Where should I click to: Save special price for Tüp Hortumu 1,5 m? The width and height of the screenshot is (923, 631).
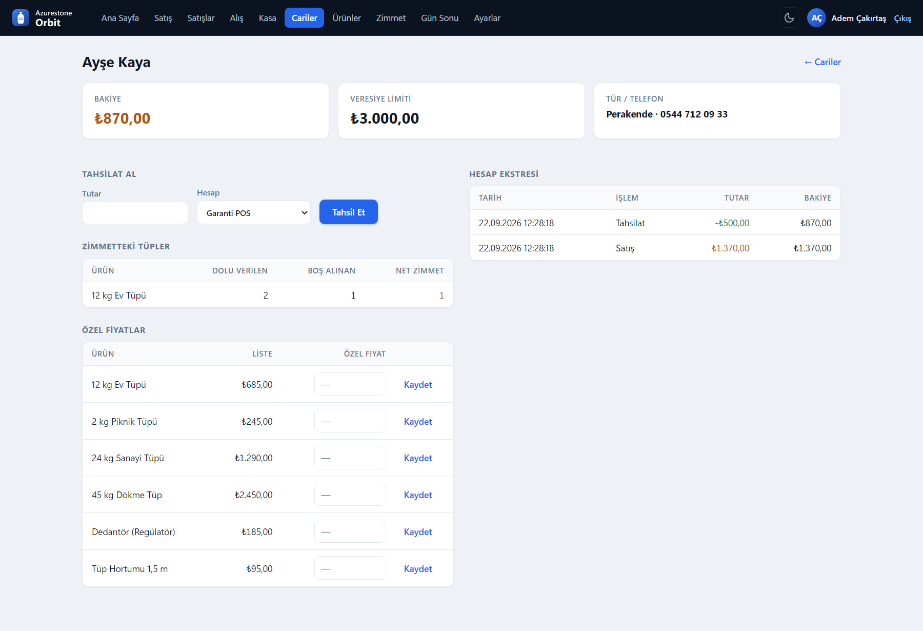pyautogui.click(x=418, y=569)
